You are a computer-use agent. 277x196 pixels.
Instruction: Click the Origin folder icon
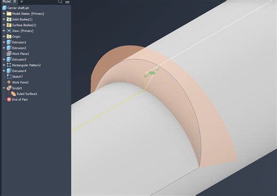click(x=9, y=37)
